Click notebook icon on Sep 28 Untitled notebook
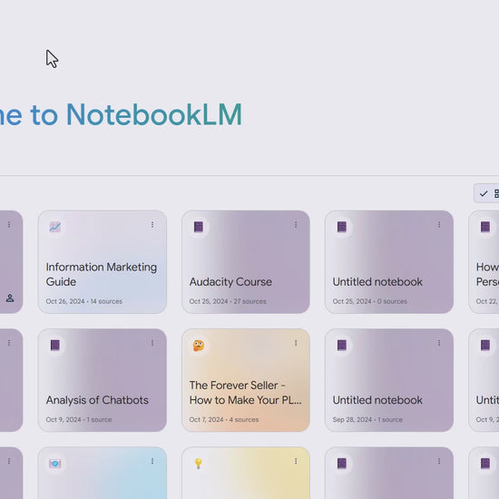This screenshot has width=499, height=499. coord(342,345)
